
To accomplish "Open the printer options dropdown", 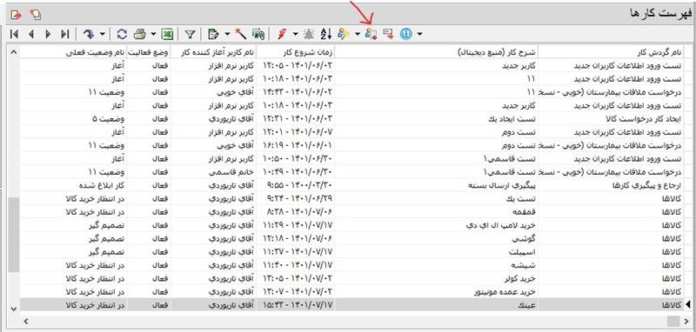I will click(154, 34).
